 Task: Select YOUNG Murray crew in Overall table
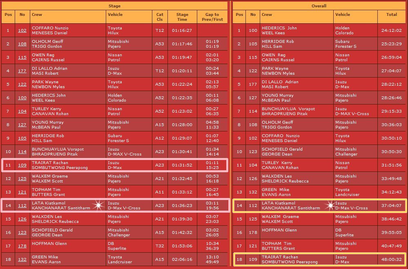point(278,98)
